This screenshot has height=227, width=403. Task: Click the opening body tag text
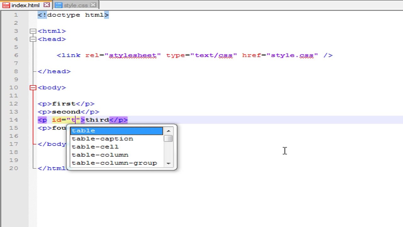click(x=52, y=88)
